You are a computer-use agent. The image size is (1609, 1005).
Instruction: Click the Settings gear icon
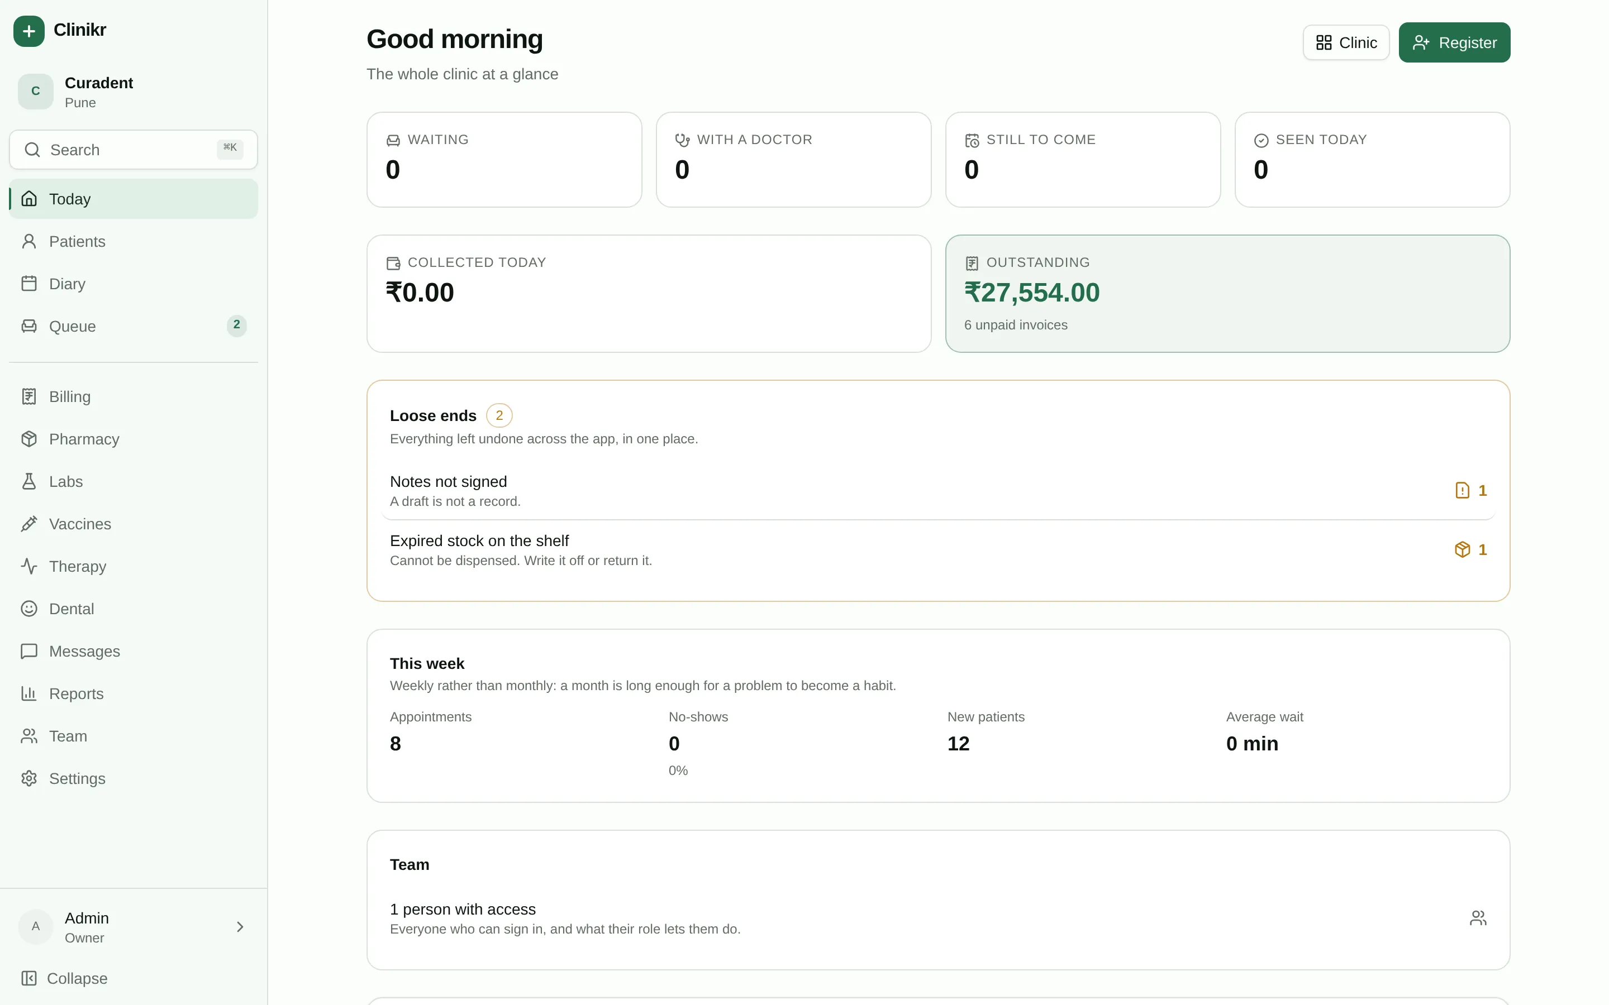[28, 779]
